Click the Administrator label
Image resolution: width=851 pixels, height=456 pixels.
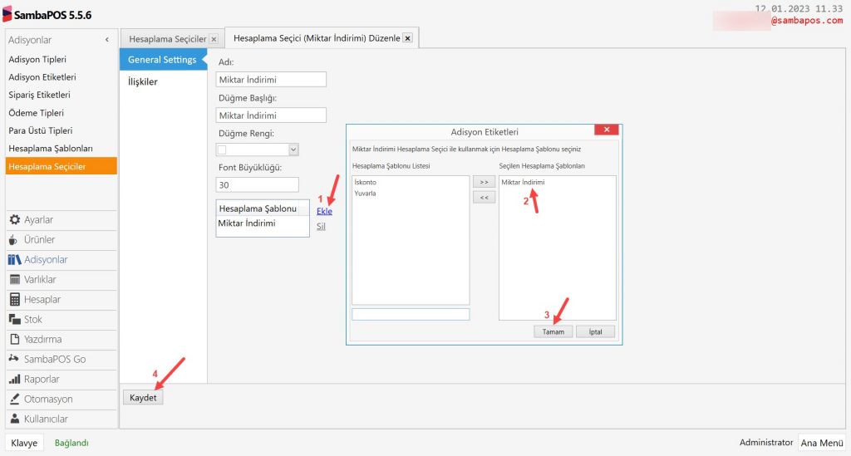coord(766,443)
